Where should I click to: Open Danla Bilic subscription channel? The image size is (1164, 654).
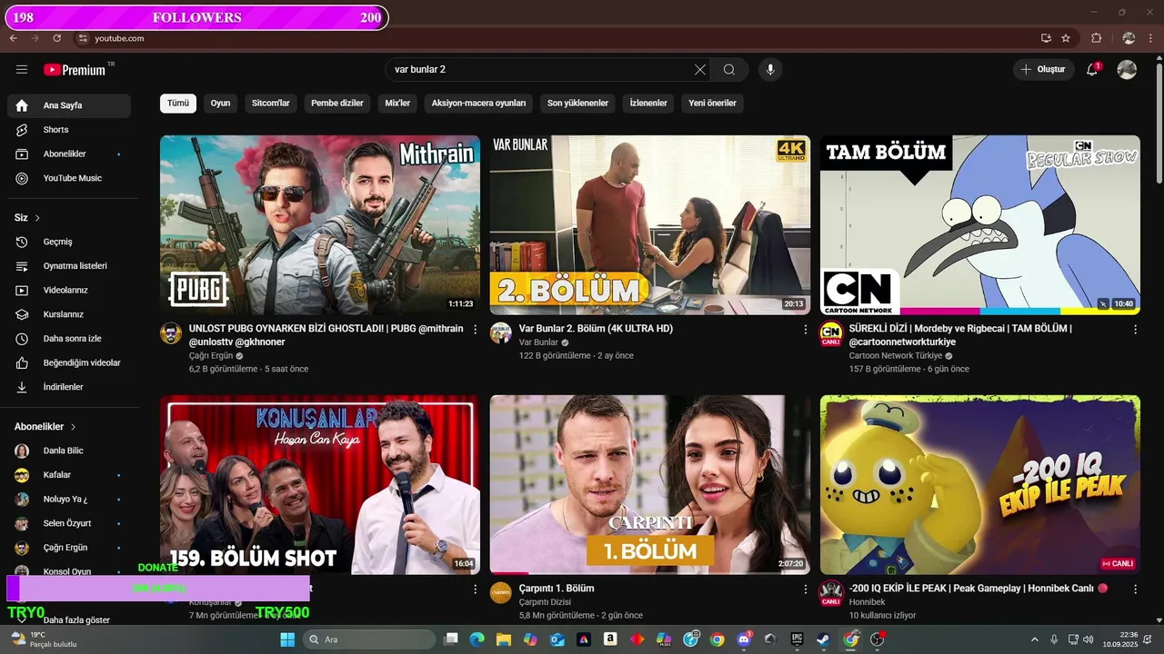coord(69,451)
